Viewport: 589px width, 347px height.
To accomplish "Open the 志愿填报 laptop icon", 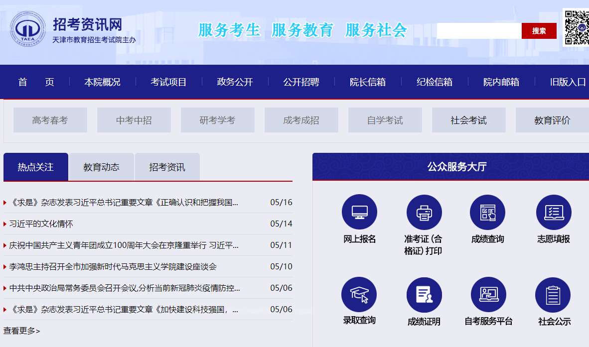I will click(x=553, y=212).
